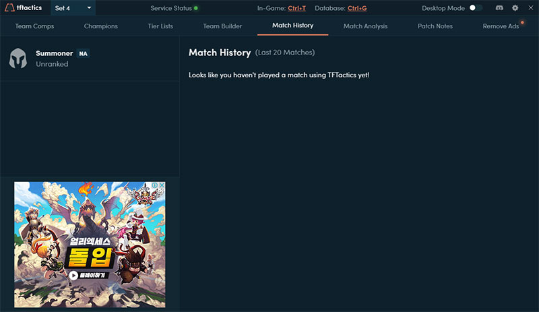The width and height of the screenshot is (539, 312).
Task: Click the Ctrl+G database hotkey link
Action: [x=357, y=8]
